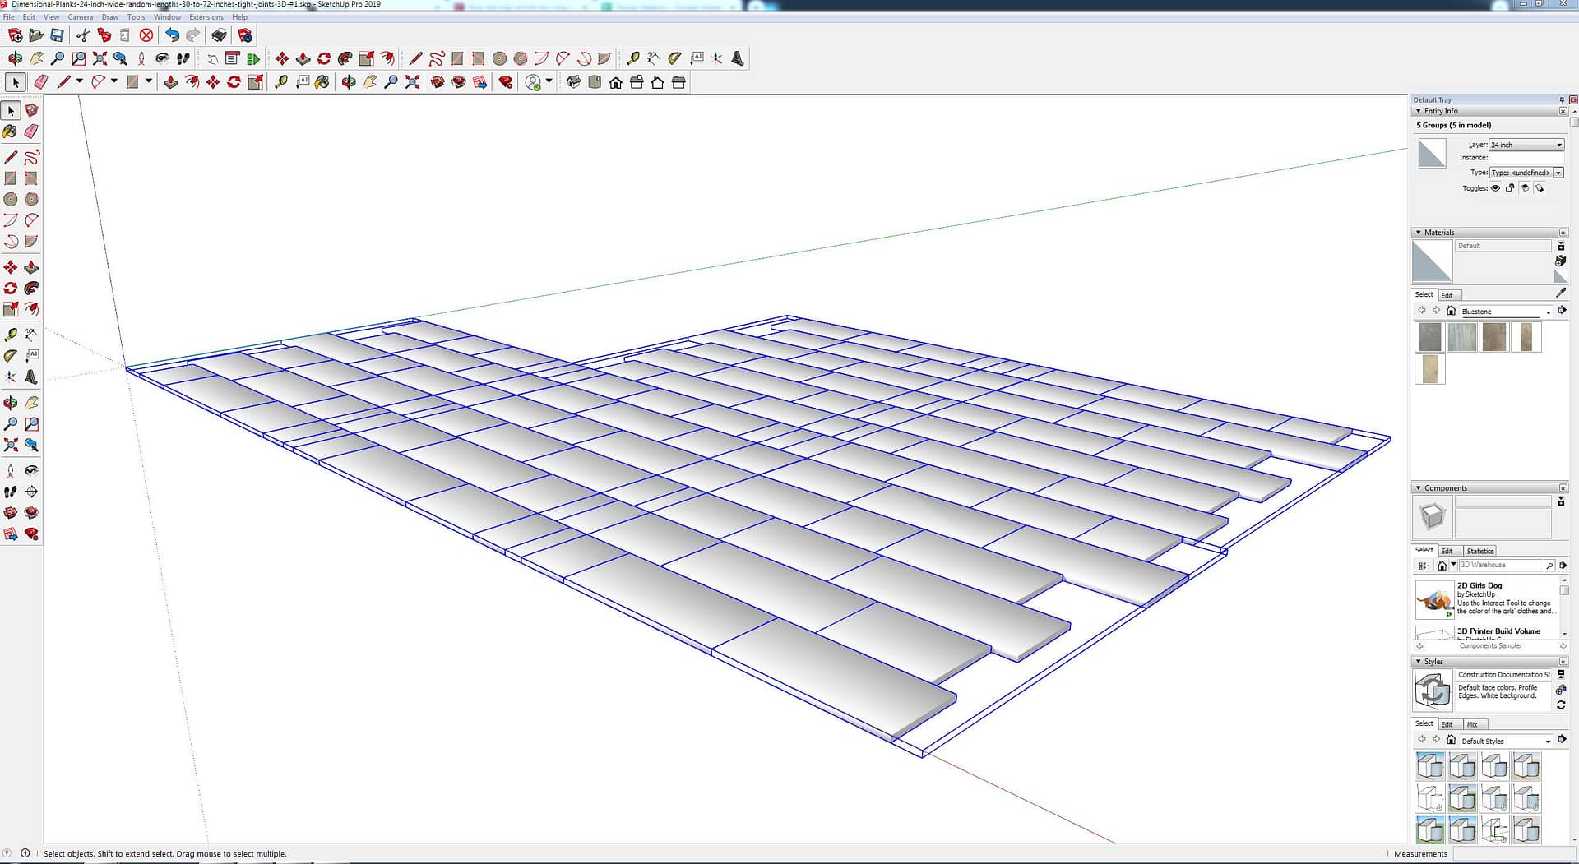
Task: Click the Print icon in toolbar
Action: click(219, 35)
